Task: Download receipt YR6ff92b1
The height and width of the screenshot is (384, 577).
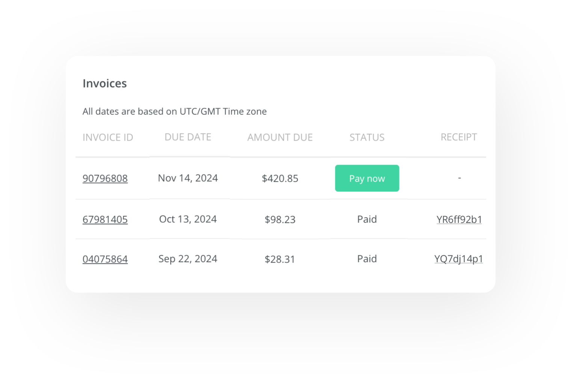Action: (459, 219)
